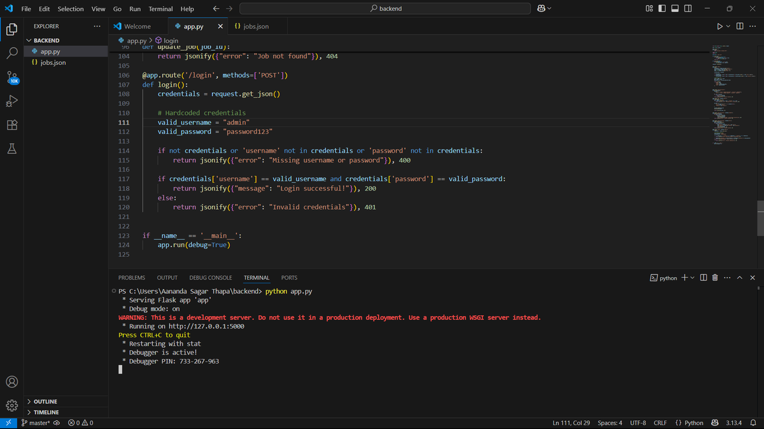Viewport: 764px width, 429px height.
Task: Split the editor to the right
Action: (x=740, y=26)
